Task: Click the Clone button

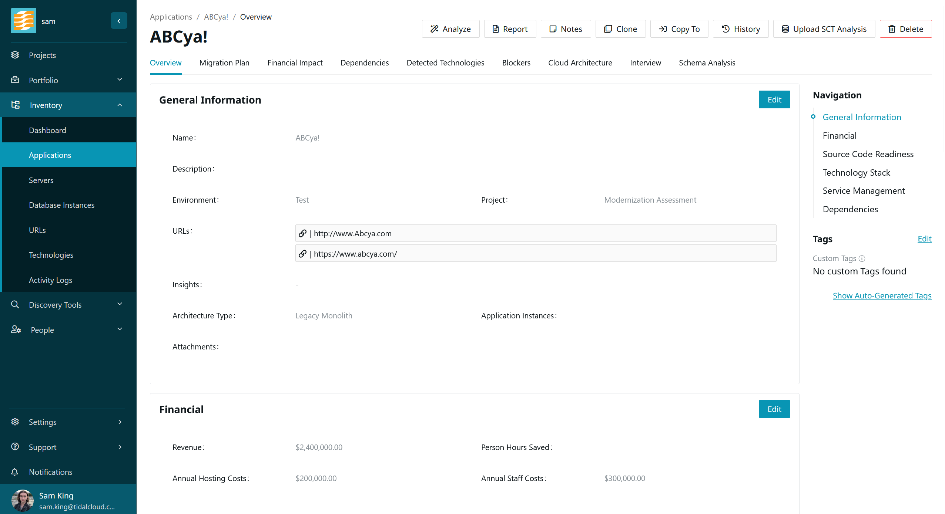Action: [620, 29]
